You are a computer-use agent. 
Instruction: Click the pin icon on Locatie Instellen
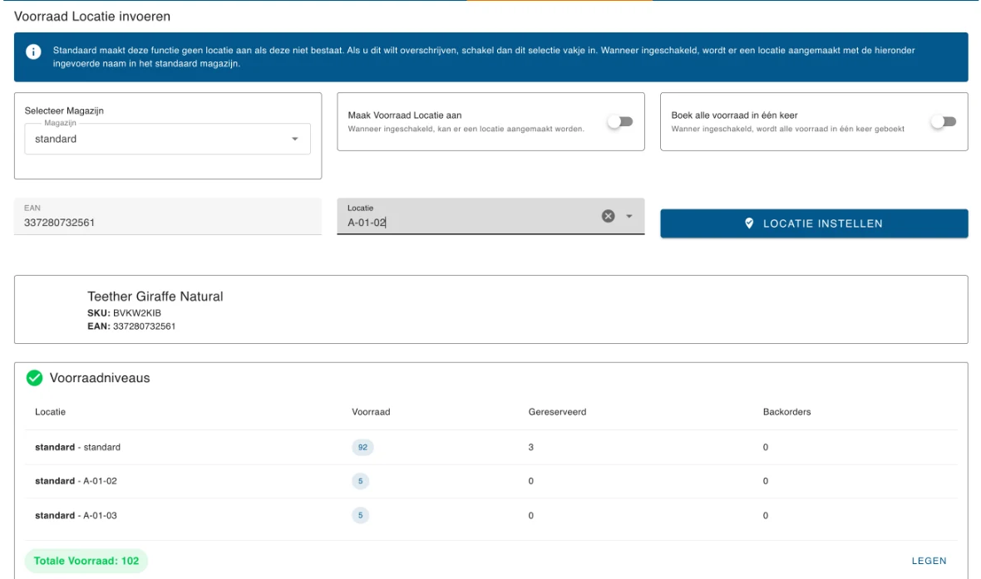click(x=749, y=223)
